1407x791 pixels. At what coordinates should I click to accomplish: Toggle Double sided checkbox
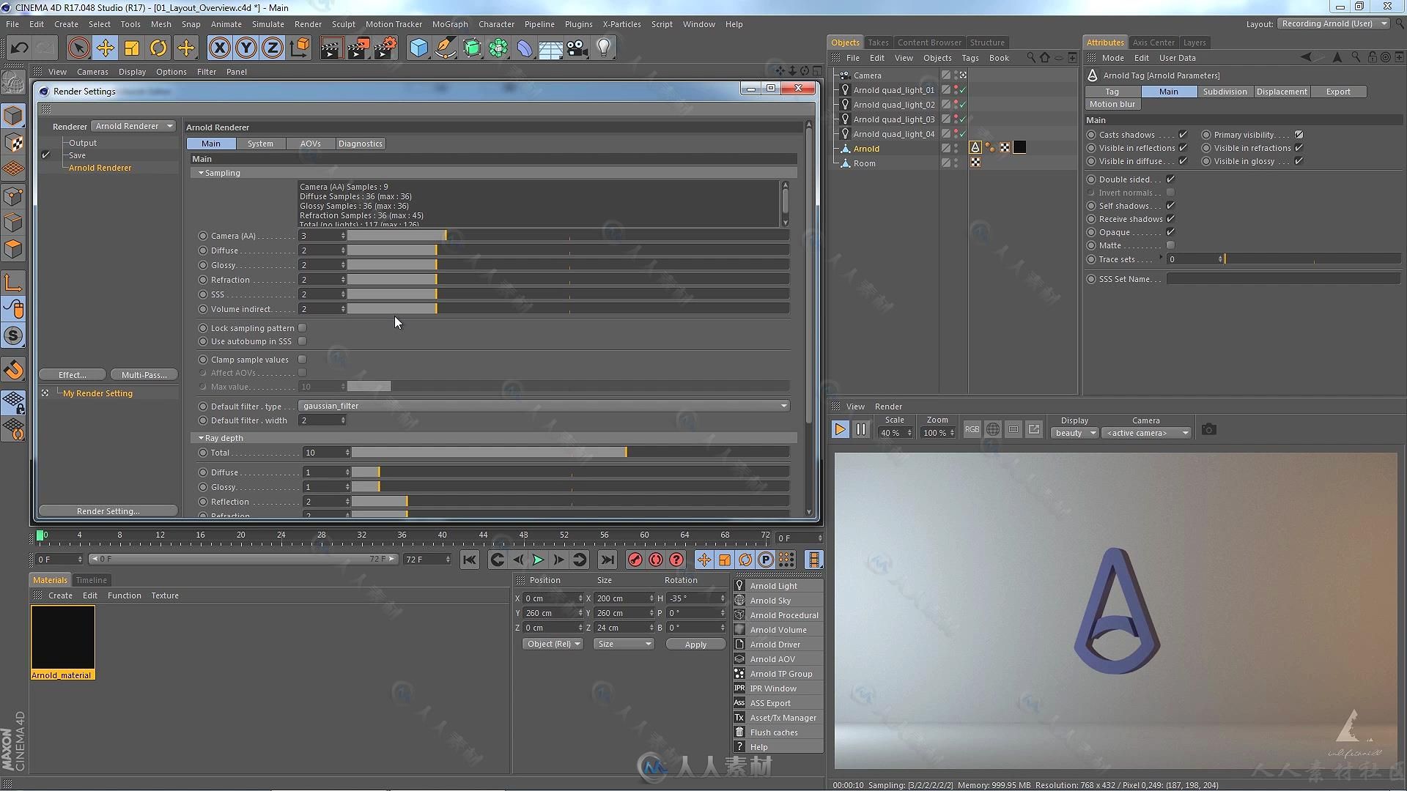pos(1170,179)
